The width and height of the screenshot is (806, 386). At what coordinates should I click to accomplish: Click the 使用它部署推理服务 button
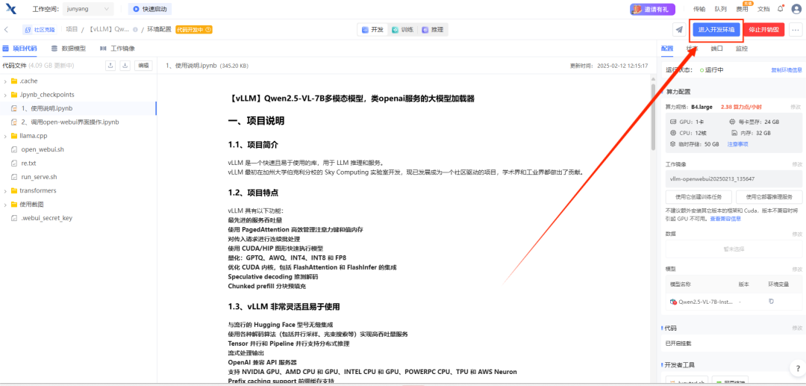[769, 197]
